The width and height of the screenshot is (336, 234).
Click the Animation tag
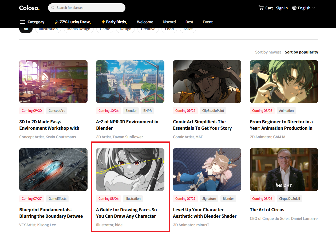point(286,111)
